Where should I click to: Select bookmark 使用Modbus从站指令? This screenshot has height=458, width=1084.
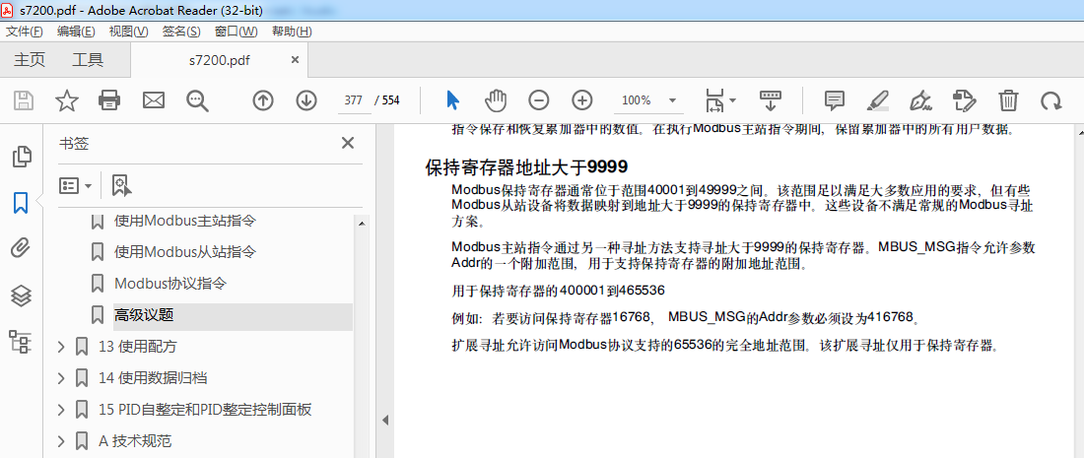185,252
